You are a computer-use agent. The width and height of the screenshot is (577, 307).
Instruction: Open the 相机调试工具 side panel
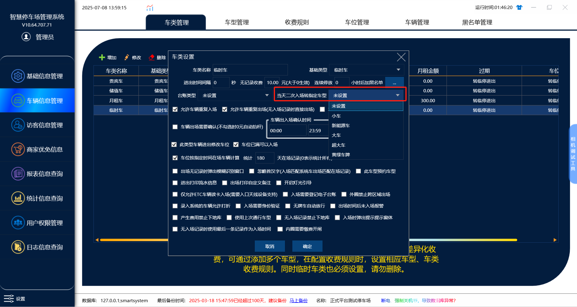573,154
